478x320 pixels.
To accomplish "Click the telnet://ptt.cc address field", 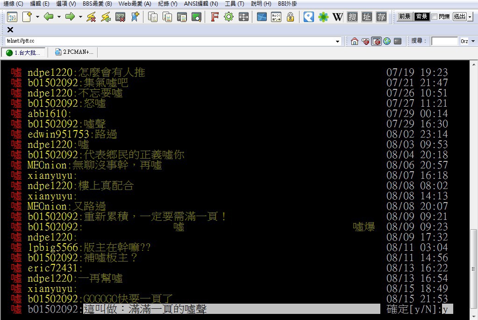I will coord(170,41).
